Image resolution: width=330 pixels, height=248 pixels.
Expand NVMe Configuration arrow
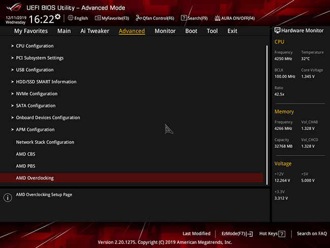pos(12,94)
